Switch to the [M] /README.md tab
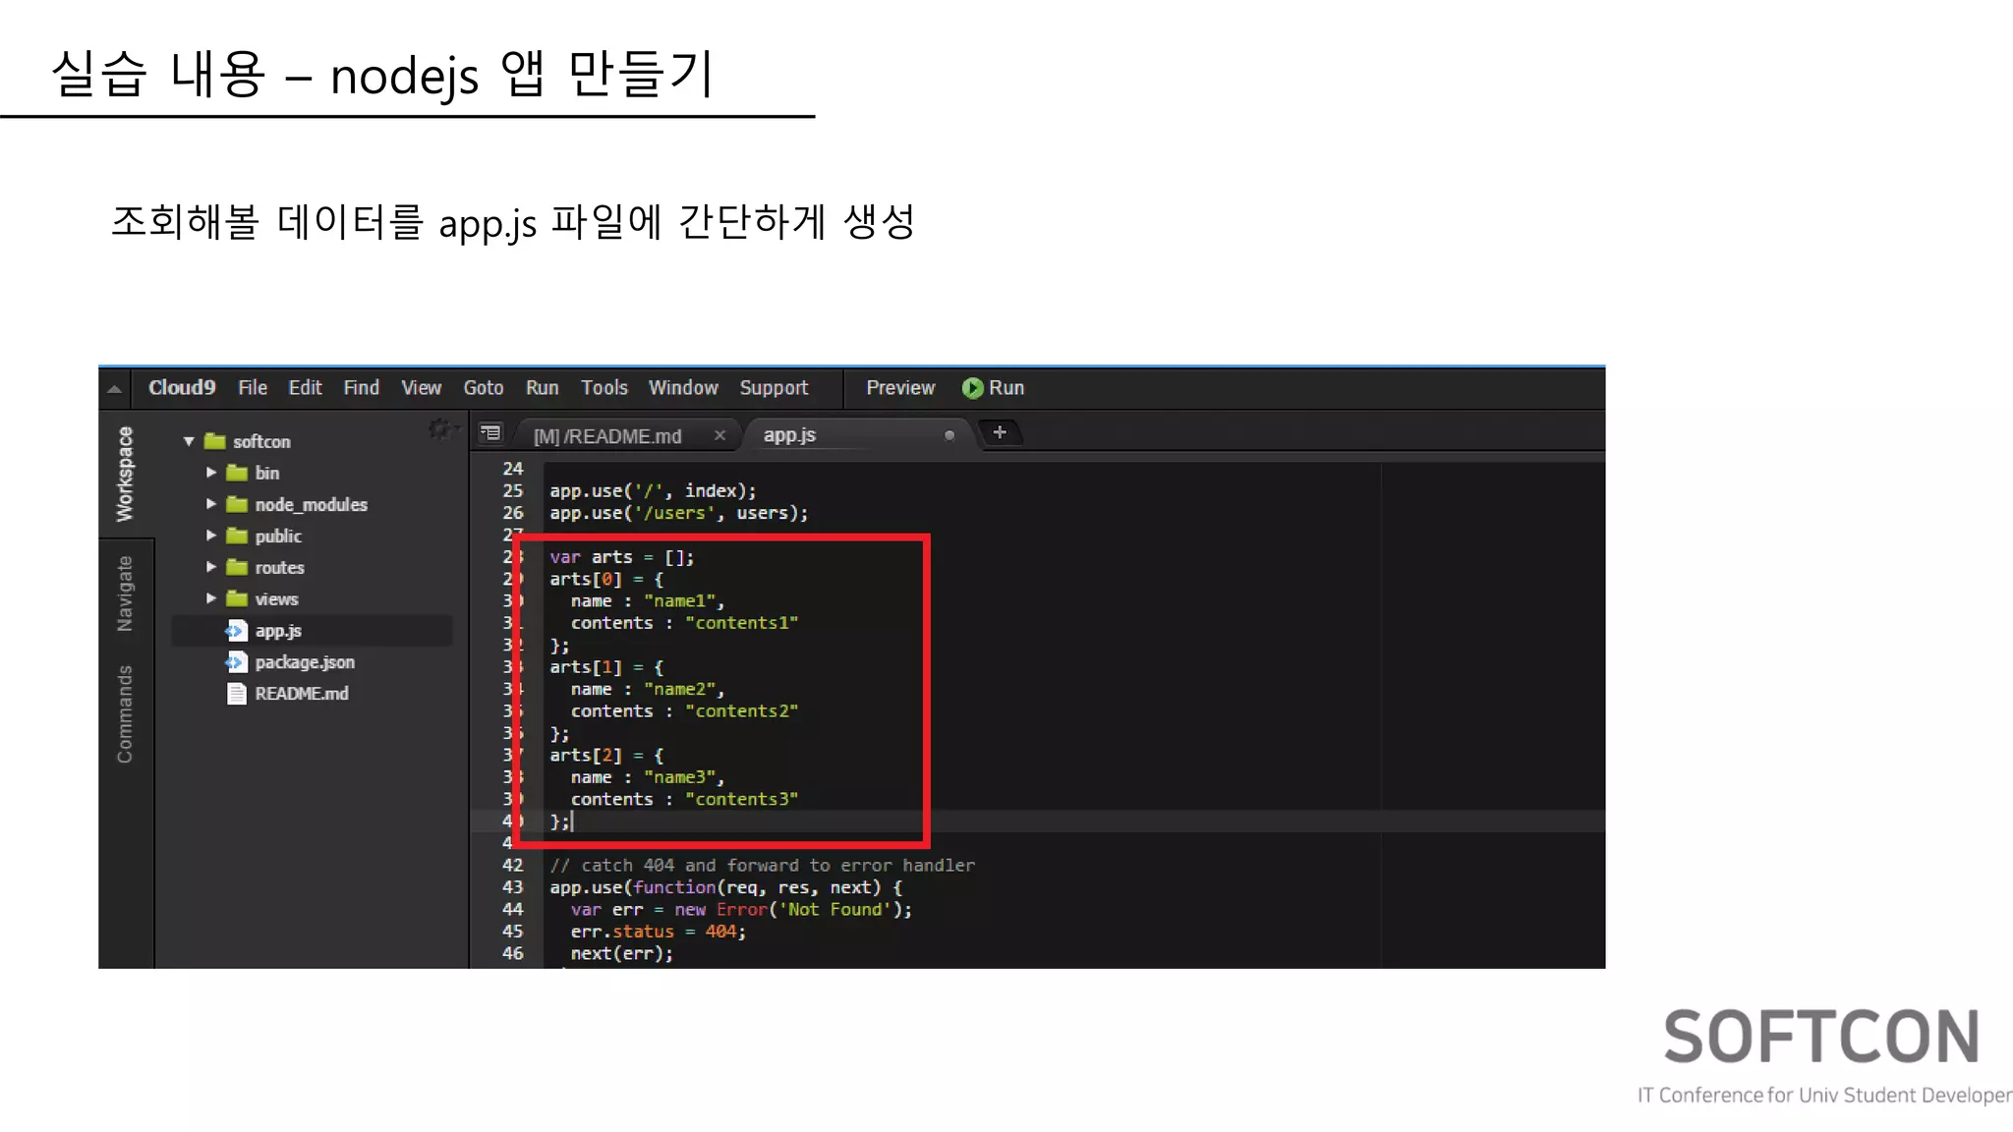Image resolution: width=2013 pixels, height=1132 pixels. tap(607, 435)
